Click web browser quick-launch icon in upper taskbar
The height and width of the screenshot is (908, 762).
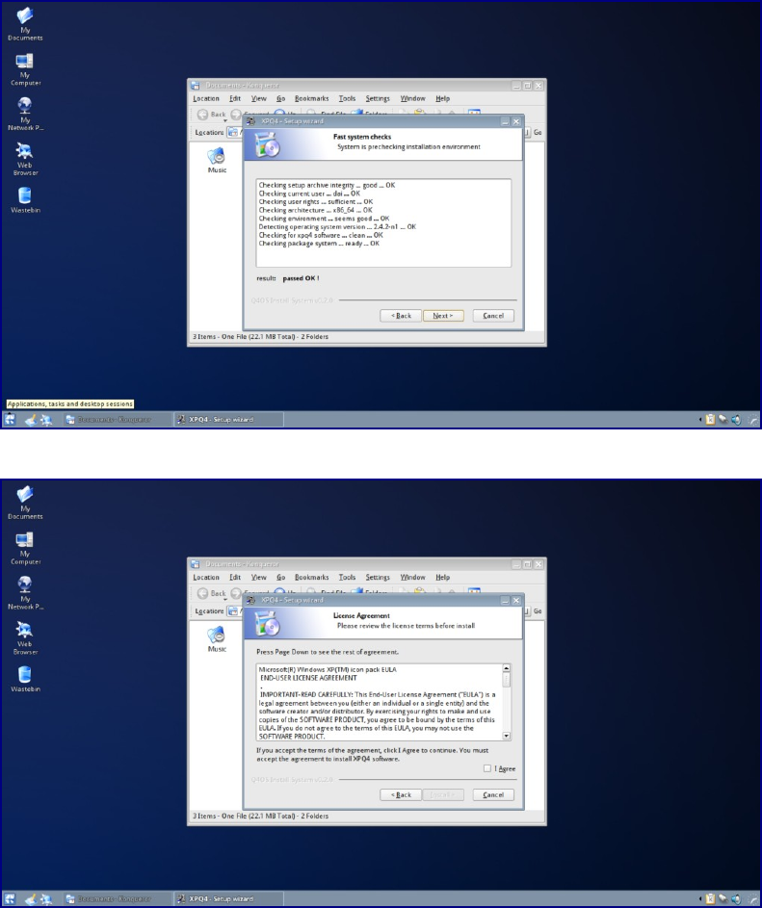coord(46,419)
